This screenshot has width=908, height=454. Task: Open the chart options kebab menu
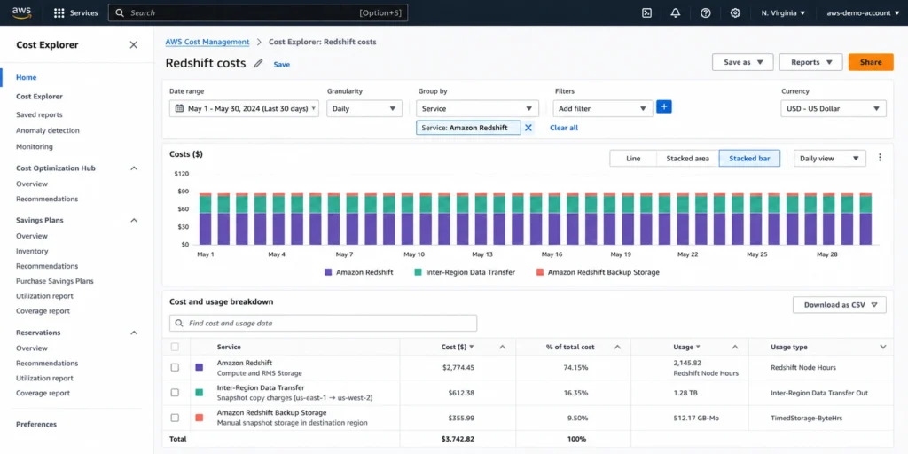click(880, 158)
